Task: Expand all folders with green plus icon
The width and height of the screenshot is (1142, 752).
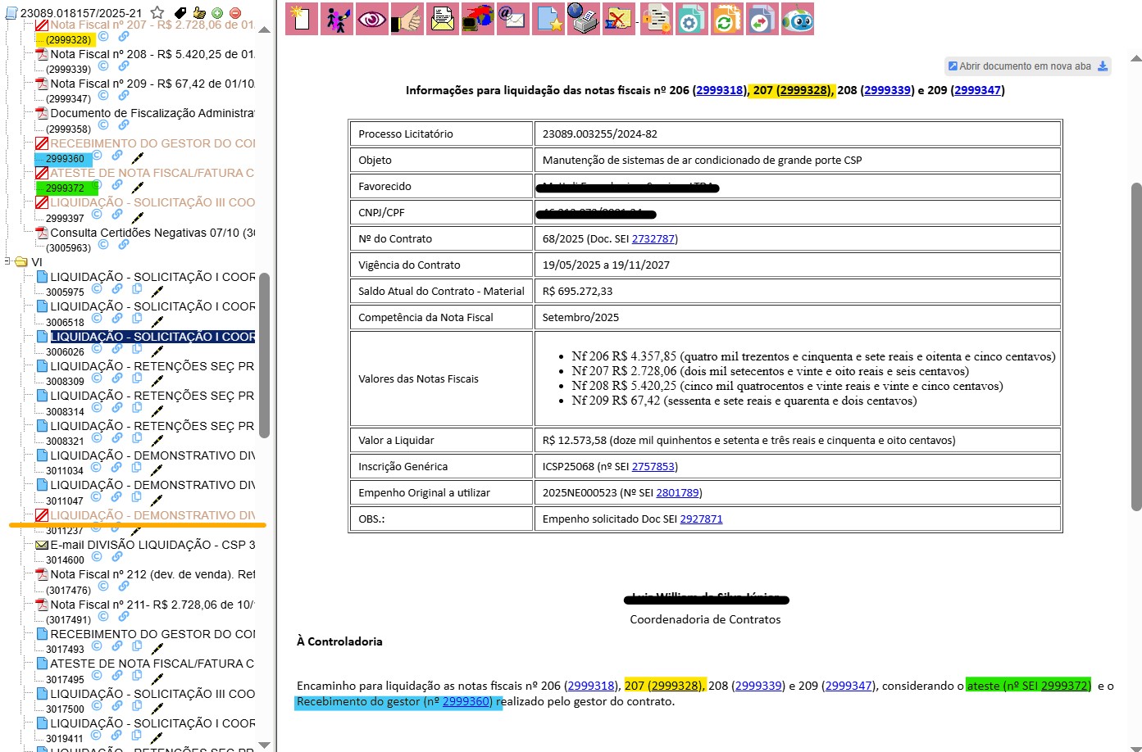Action: point(217,13)
